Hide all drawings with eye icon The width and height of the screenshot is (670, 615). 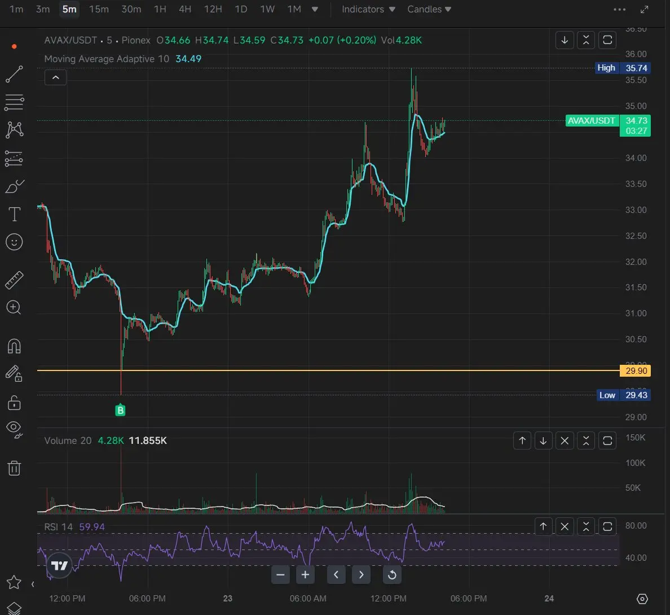coord(14,429)
